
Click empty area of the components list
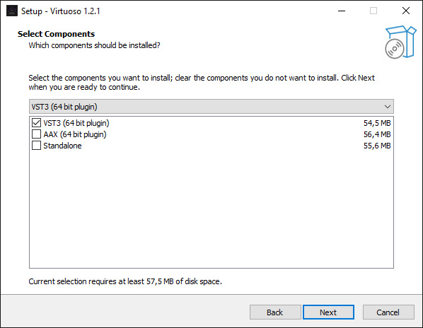[211, 209]
